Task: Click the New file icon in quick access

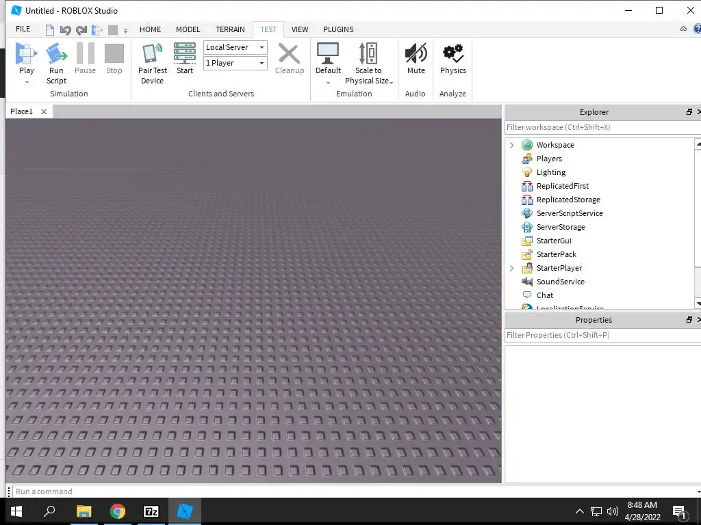Action: coord(50,30)
